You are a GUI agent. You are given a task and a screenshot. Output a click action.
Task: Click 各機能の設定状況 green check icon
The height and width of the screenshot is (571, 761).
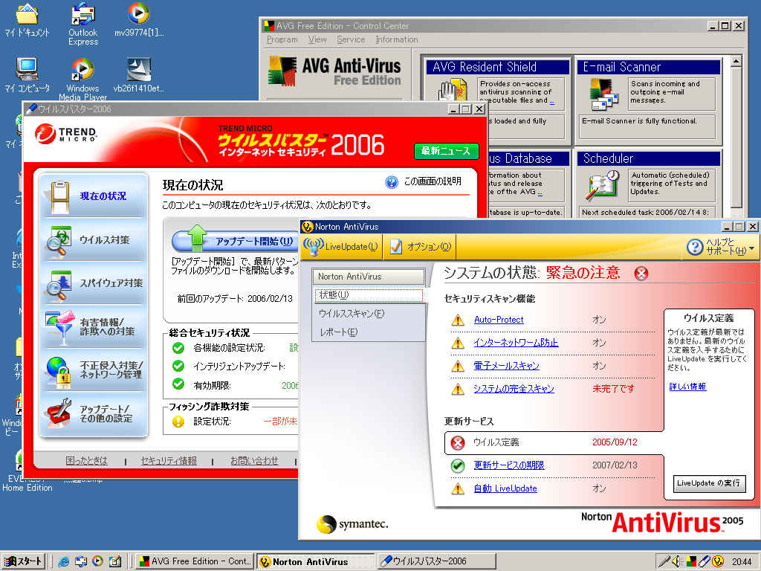(178, 348)
